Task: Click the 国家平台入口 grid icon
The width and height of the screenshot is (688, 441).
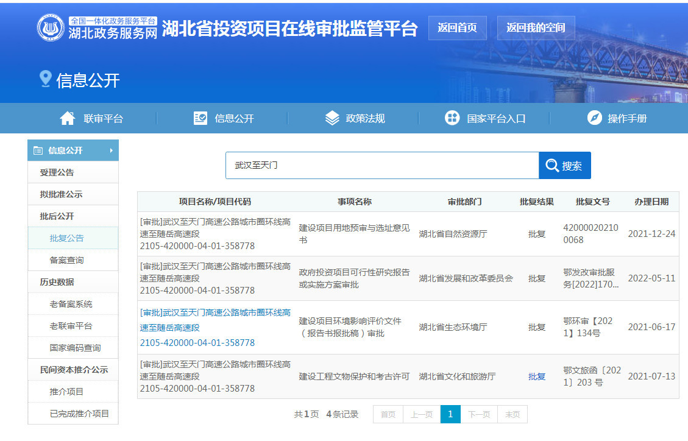Action: tap(452, 118)
